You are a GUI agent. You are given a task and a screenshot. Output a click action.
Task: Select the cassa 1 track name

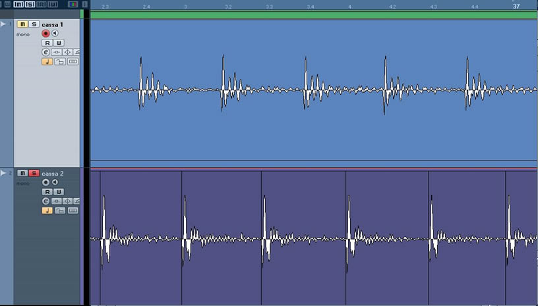coord(52,24)
